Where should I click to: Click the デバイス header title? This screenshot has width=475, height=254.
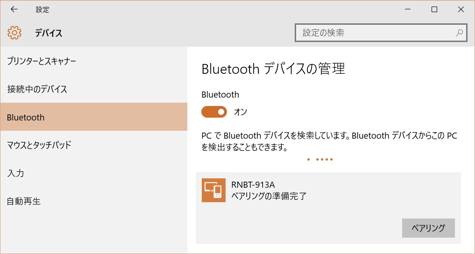49,33
